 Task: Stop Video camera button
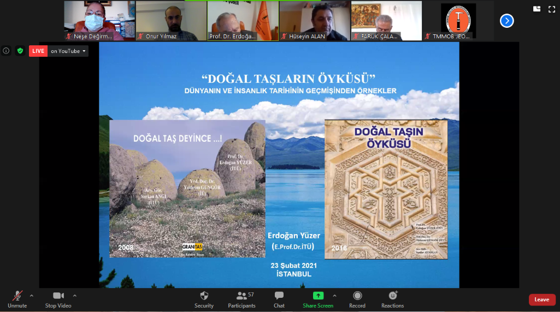tap(58, 299)
